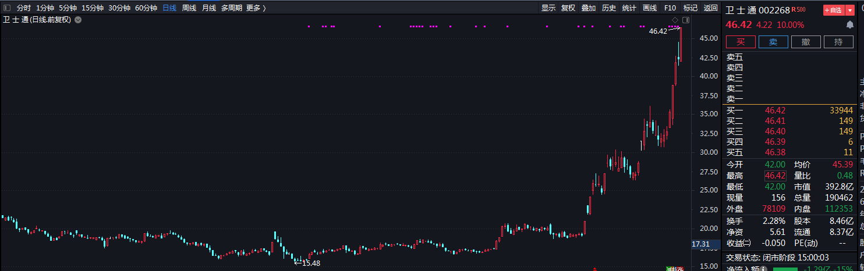Image resolution: width=864 pixels, height=271 pixels.
Task: Click the 换手 value 2.28%
Action: click(x=774, y=221)
